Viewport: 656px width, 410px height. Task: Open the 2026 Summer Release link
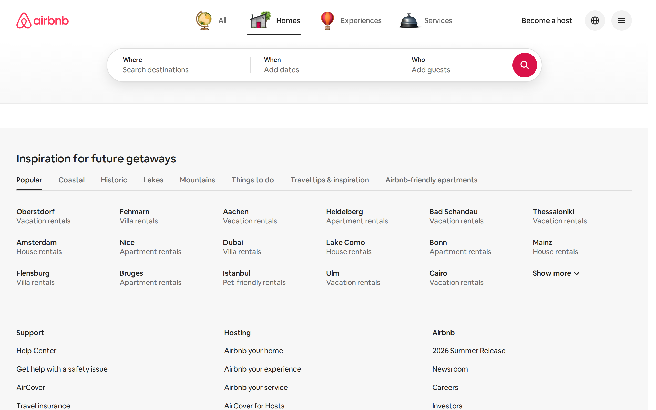469,351
